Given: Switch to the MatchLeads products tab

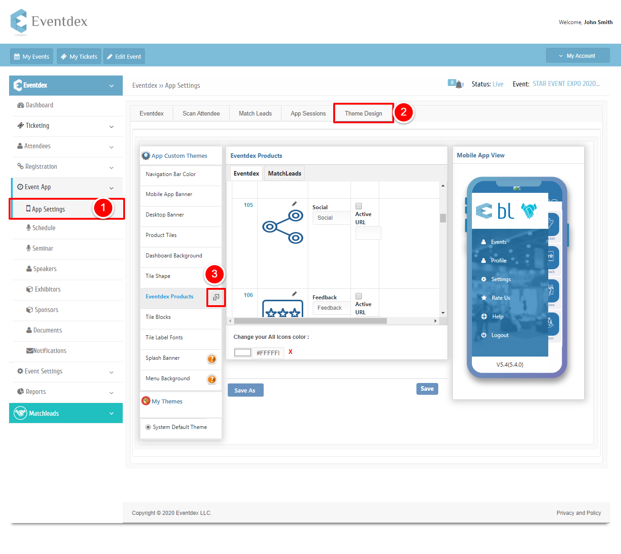Looking at the screenshot, I should (285, 173).
